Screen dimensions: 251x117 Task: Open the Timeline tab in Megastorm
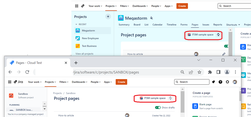[171, 25]
